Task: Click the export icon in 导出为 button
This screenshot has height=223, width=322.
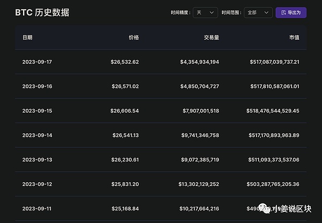Action: [283, 12]
